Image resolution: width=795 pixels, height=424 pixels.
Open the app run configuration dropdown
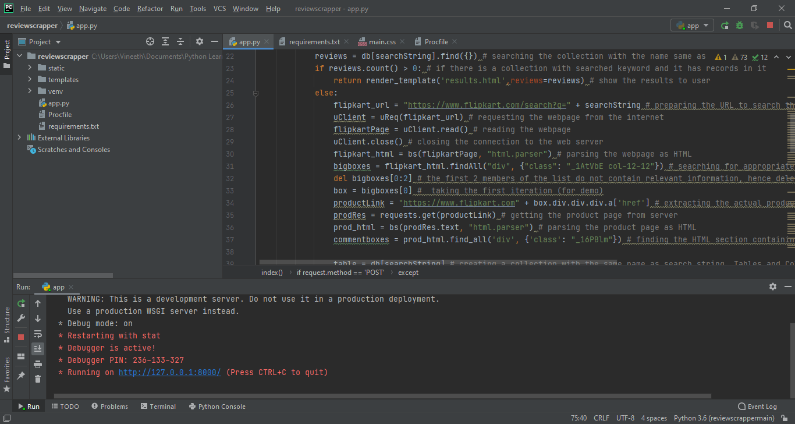(693, 26)
